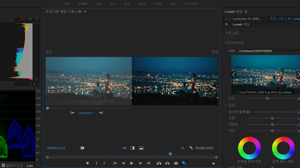
Task: Click the Mark Out brace icon
Action: pos(104,163)
